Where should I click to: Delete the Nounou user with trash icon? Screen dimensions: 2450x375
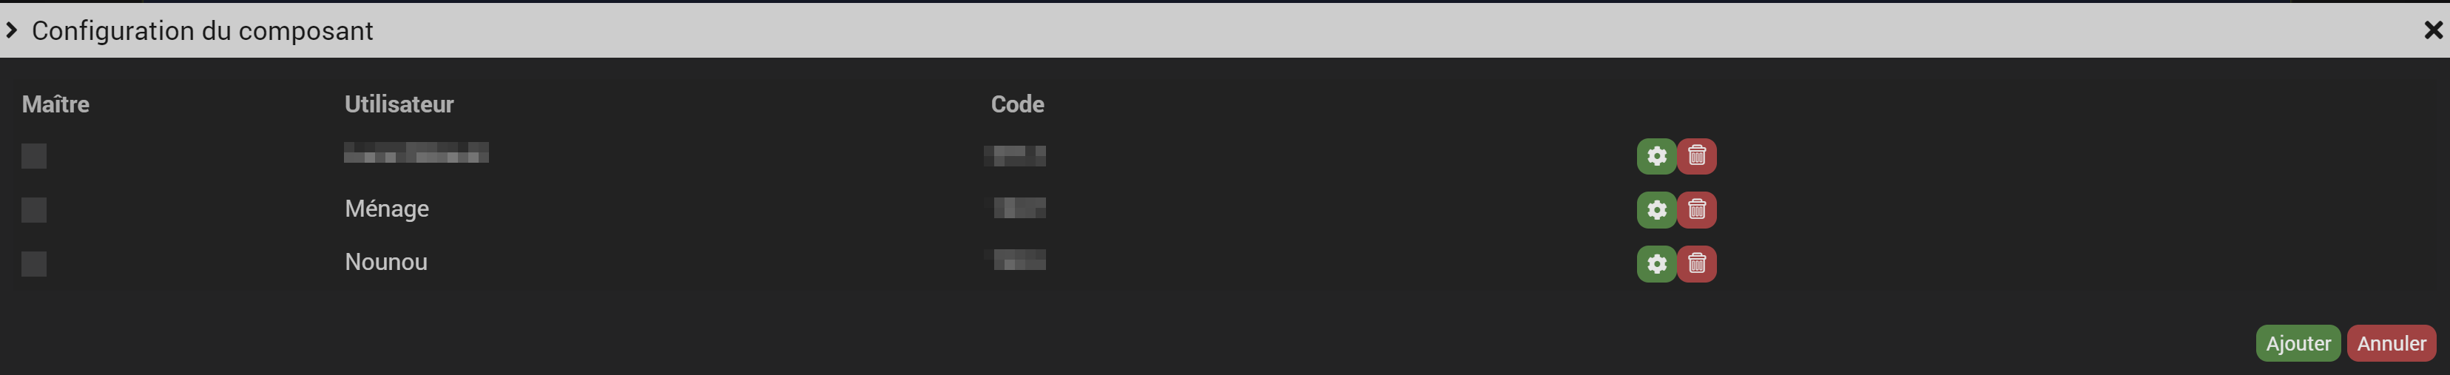pyautogui.click(x=1697, y=263)
